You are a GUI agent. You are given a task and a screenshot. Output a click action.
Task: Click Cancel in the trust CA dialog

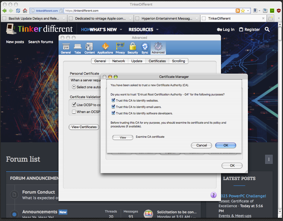coord(201,145)
